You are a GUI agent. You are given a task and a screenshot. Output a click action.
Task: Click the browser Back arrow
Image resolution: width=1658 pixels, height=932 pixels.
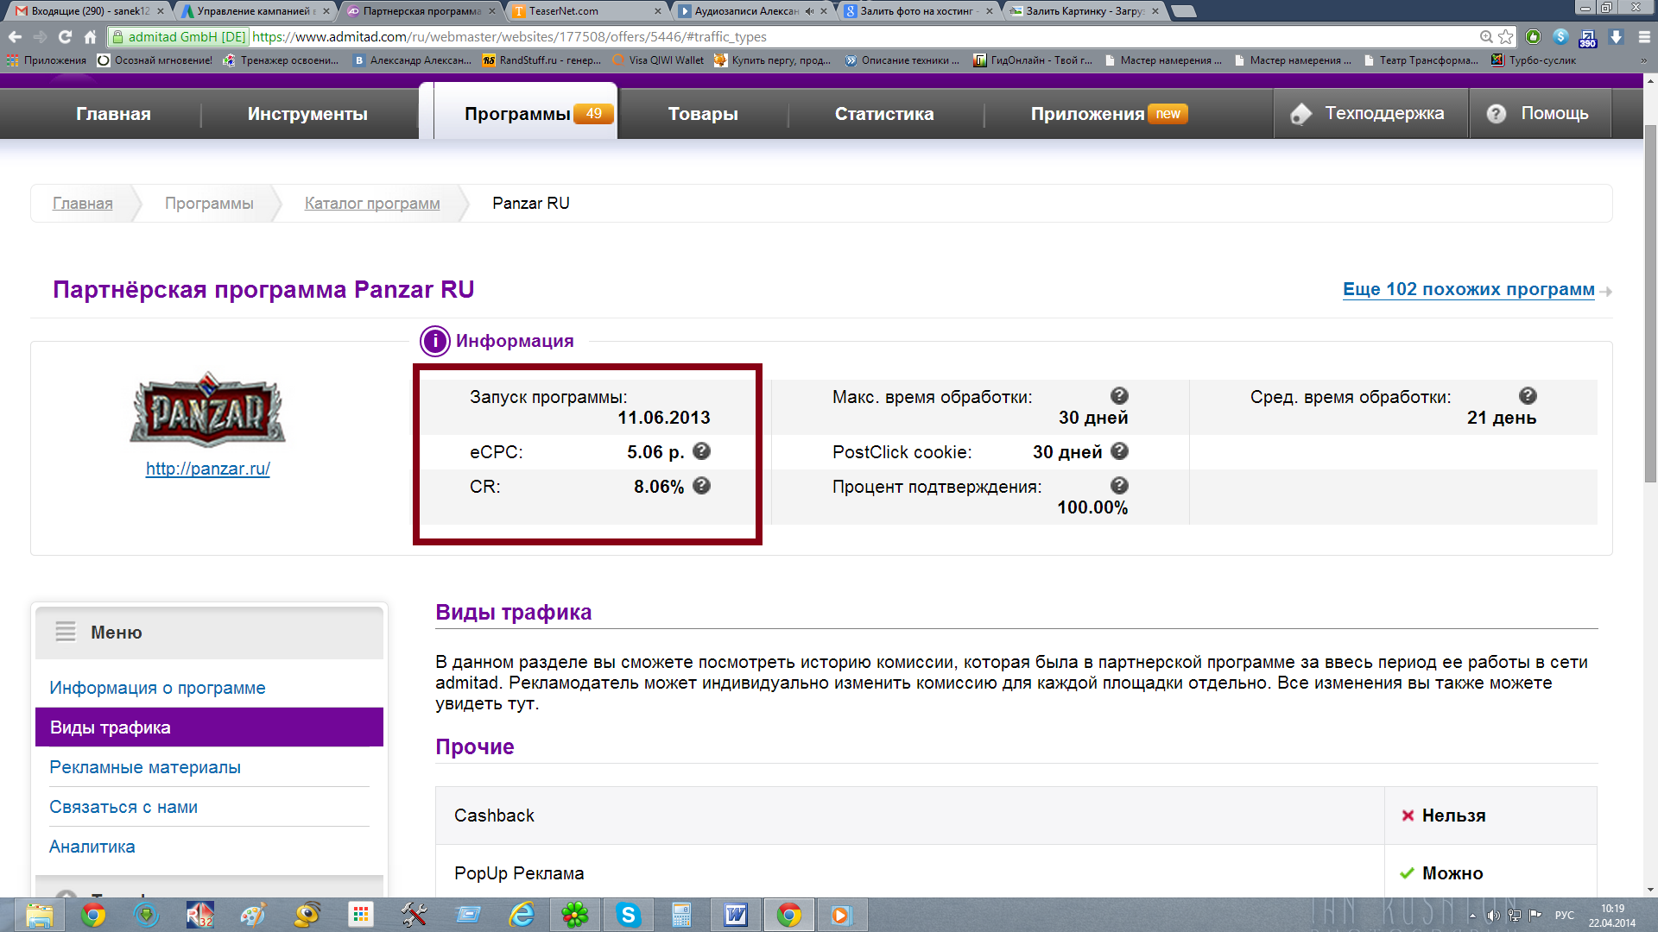(15, 37)
